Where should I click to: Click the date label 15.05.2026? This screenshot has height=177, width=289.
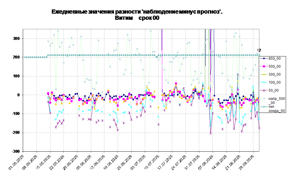pos(43,162)
